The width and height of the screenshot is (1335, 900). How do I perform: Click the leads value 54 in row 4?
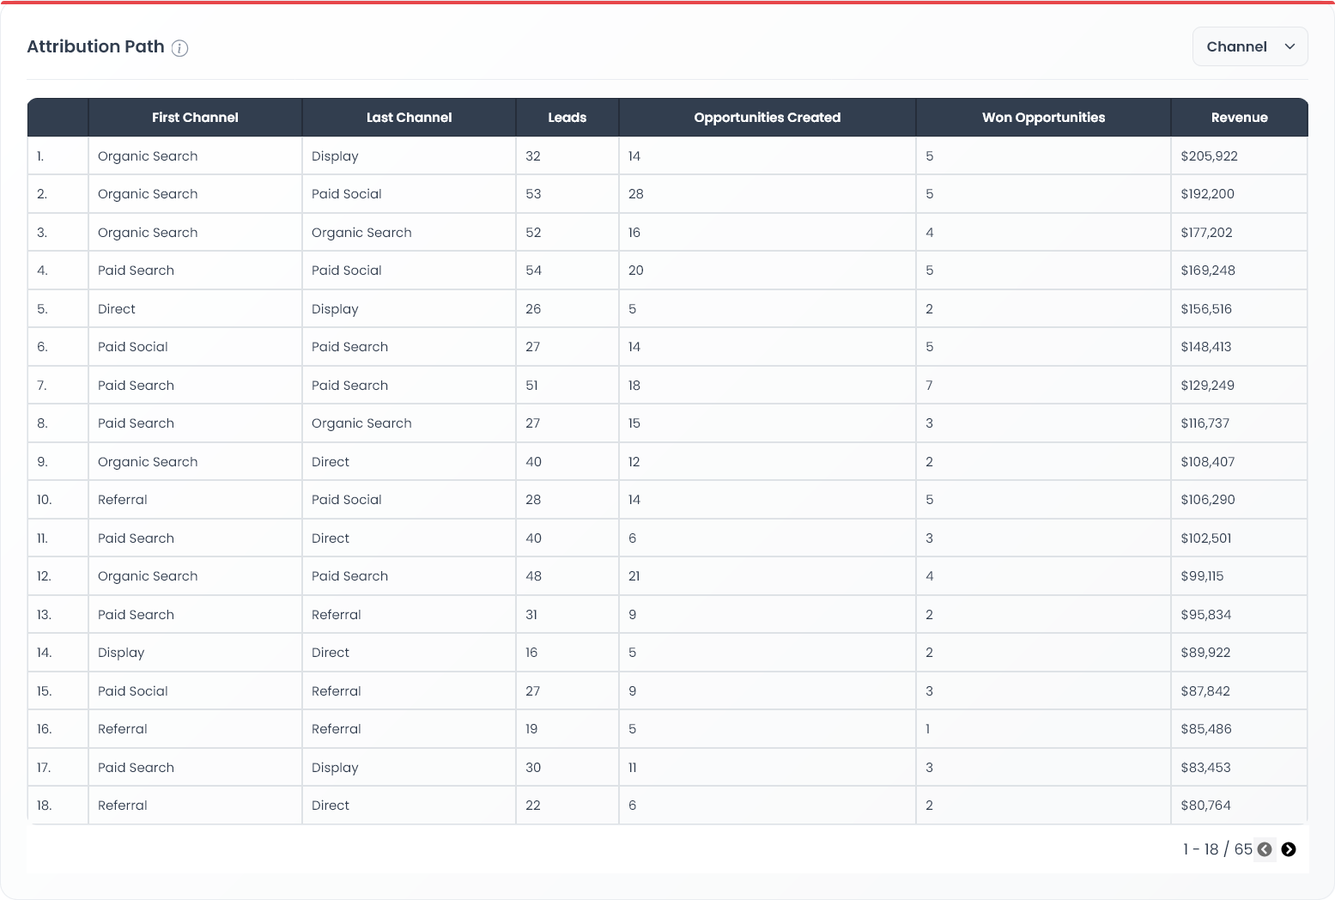click(533, 270)
